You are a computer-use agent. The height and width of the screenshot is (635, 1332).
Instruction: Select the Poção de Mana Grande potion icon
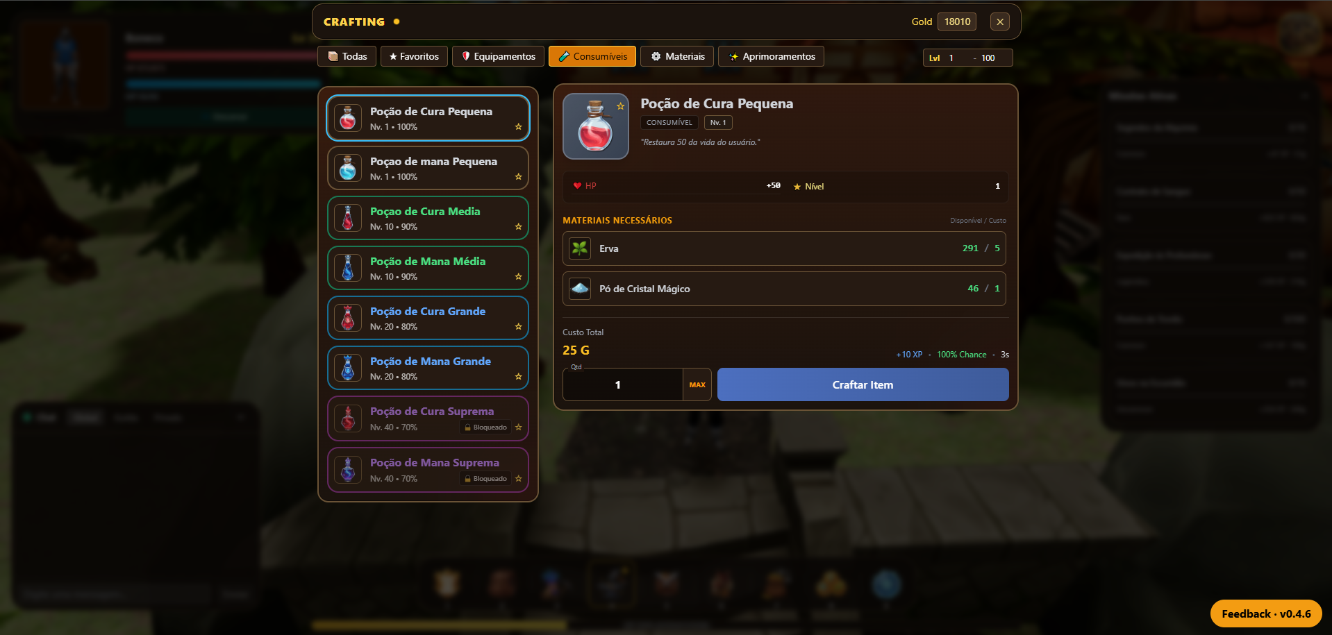[x=348, y=368]
